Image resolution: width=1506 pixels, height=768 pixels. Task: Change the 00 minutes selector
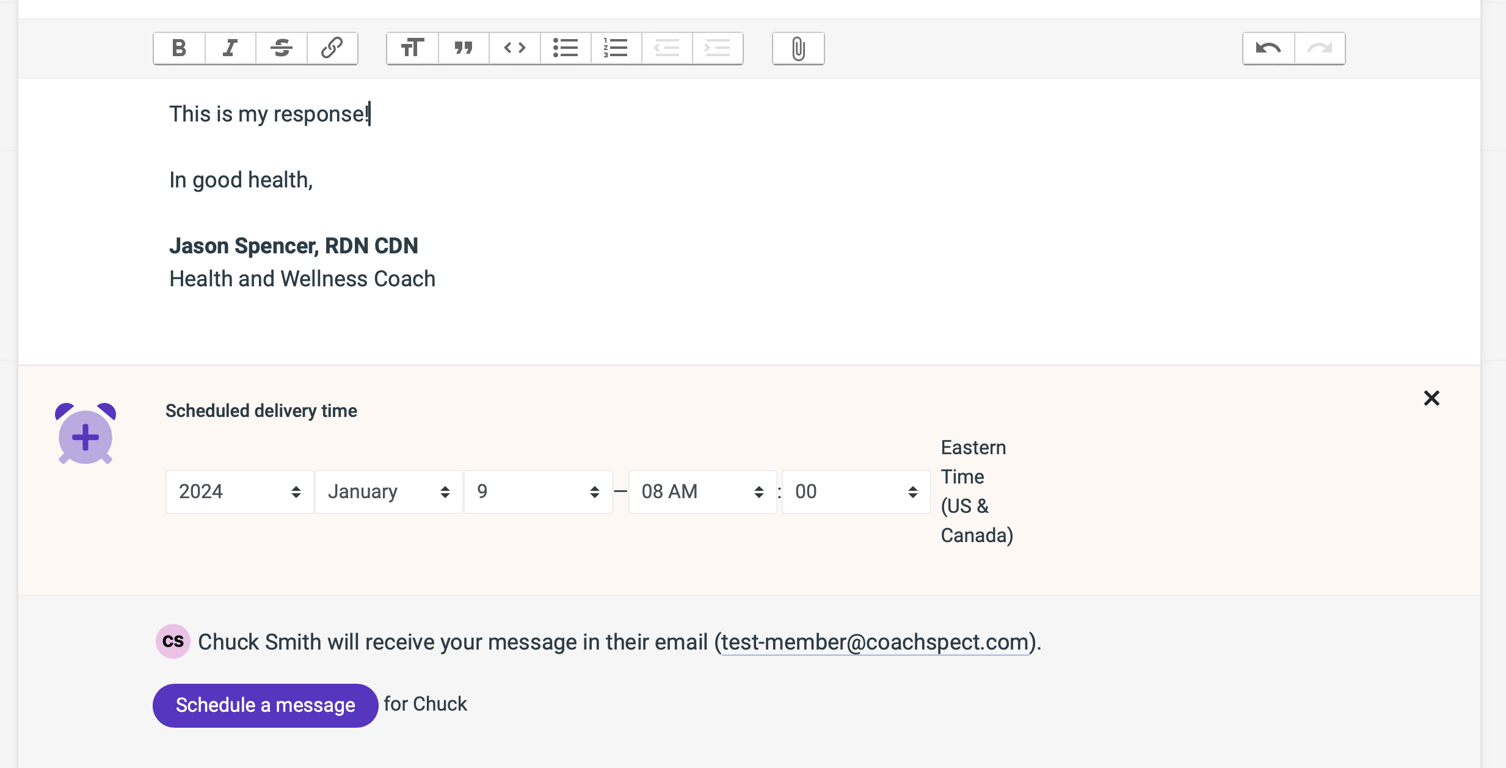(x=856, y=491)
